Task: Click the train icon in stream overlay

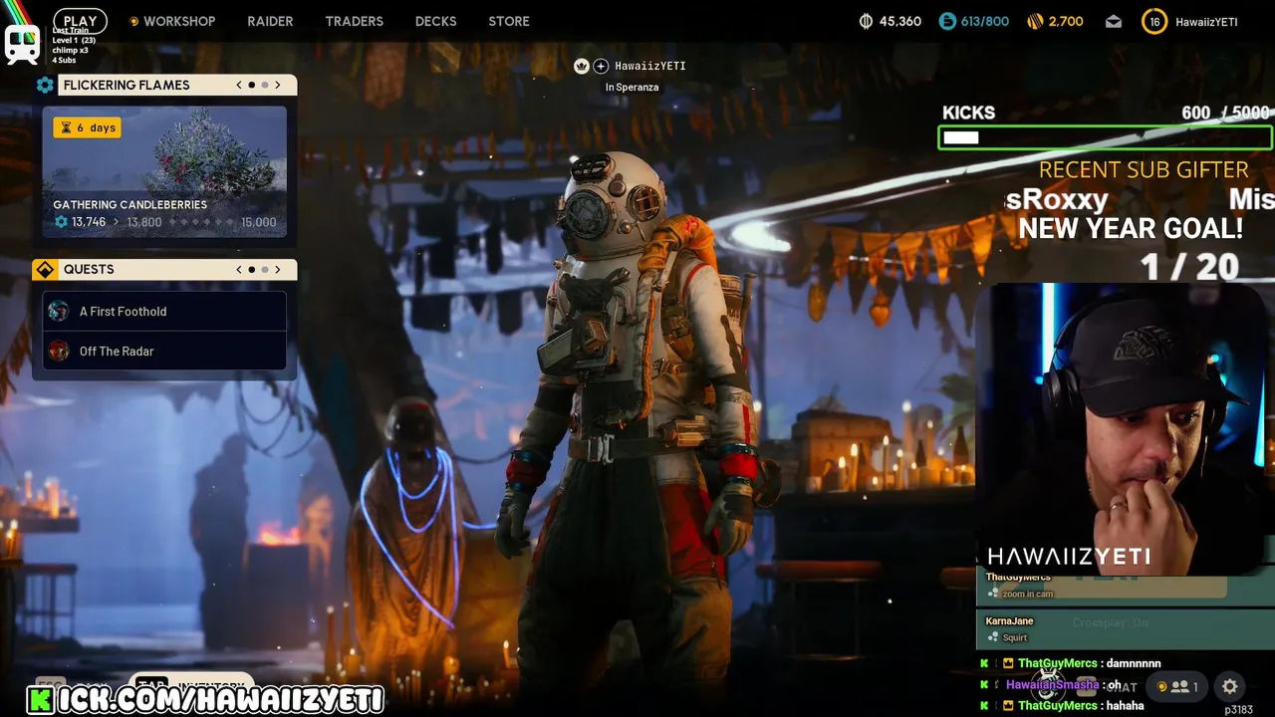Action: 22,44
